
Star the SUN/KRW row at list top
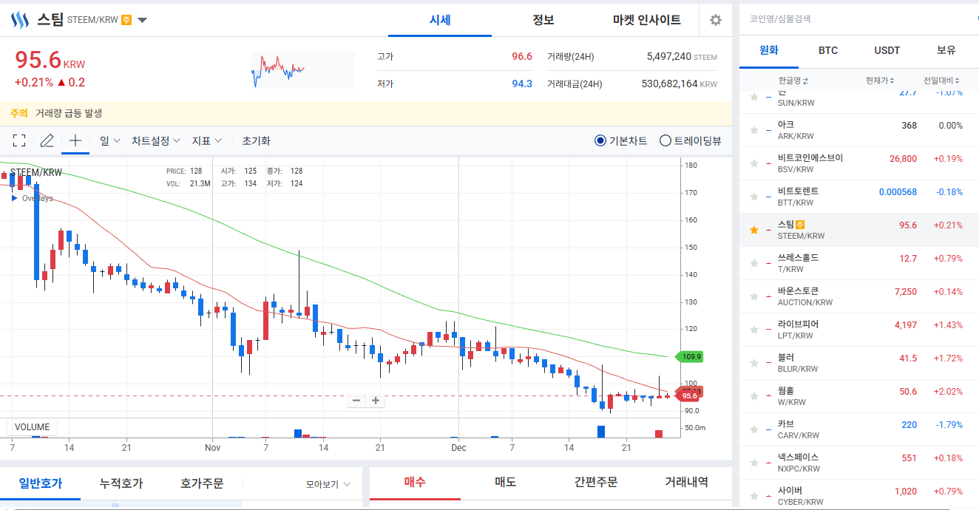[x=754, y=97]
